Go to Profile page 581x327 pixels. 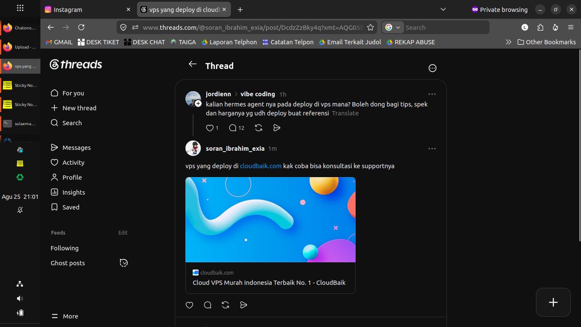(66, 178)
